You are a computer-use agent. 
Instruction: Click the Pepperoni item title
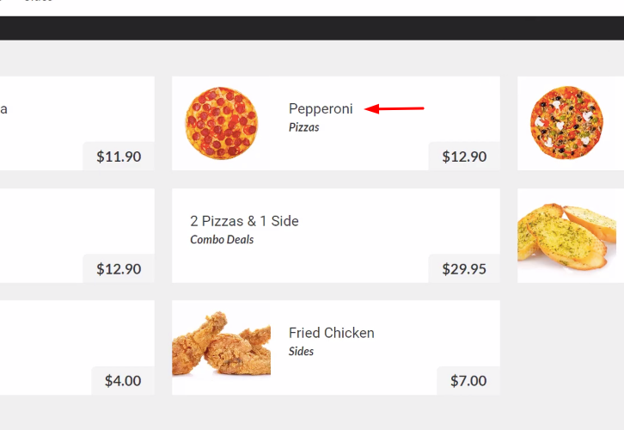click(321, 108)
